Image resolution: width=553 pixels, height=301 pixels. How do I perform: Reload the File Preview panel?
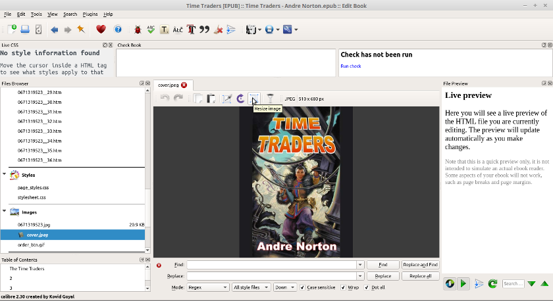(x=492, y=283)
